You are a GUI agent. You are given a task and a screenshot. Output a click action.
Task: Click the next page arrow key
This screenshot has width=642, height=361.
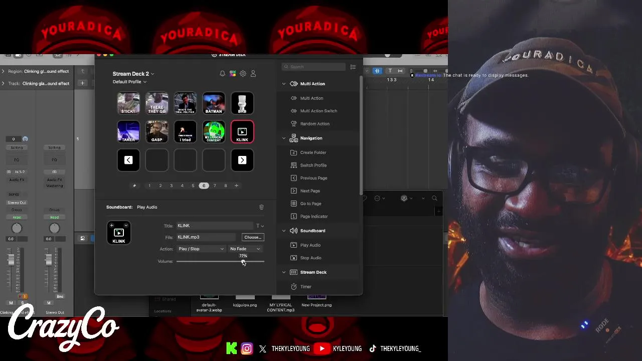click(242, 160)
